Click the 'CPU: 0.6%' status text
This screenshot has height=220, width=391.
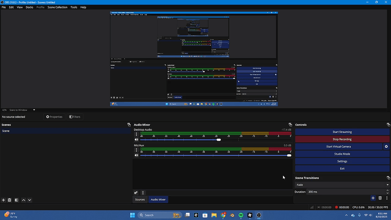click(x=358, y=207)
